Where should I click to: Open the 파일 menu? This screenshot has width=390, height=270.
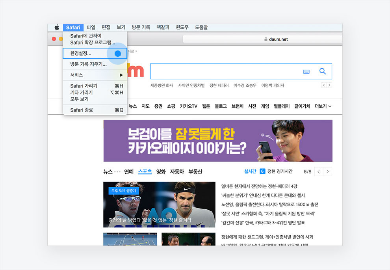pyautogui.click(x=91, y=27)
